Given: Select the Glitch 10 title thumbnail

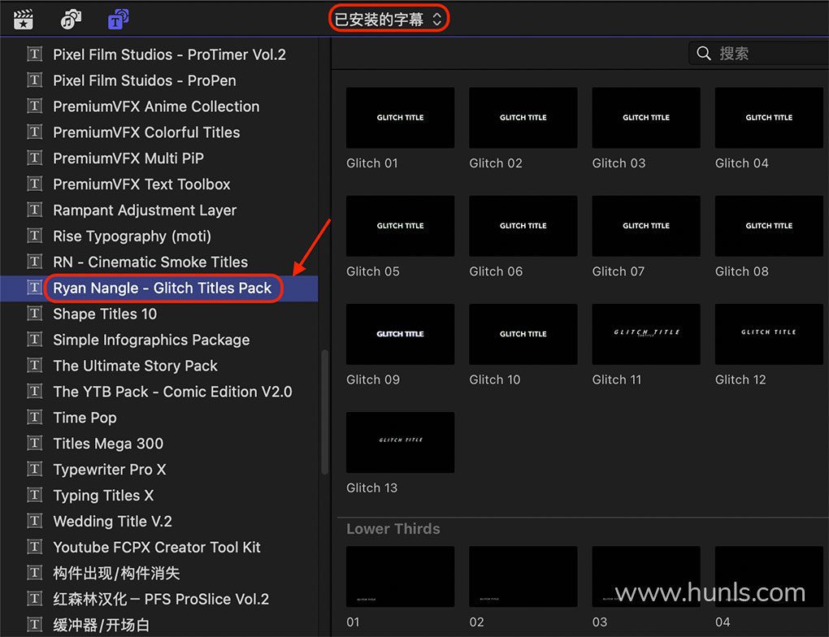Looking at the screenshot, I should [x=523, y=334].
